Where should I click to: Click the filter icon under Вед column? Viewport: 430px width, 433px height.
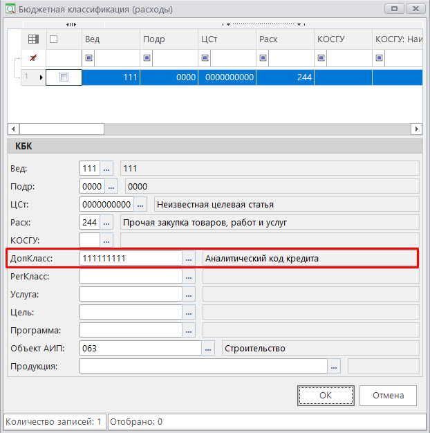[89, 58]
